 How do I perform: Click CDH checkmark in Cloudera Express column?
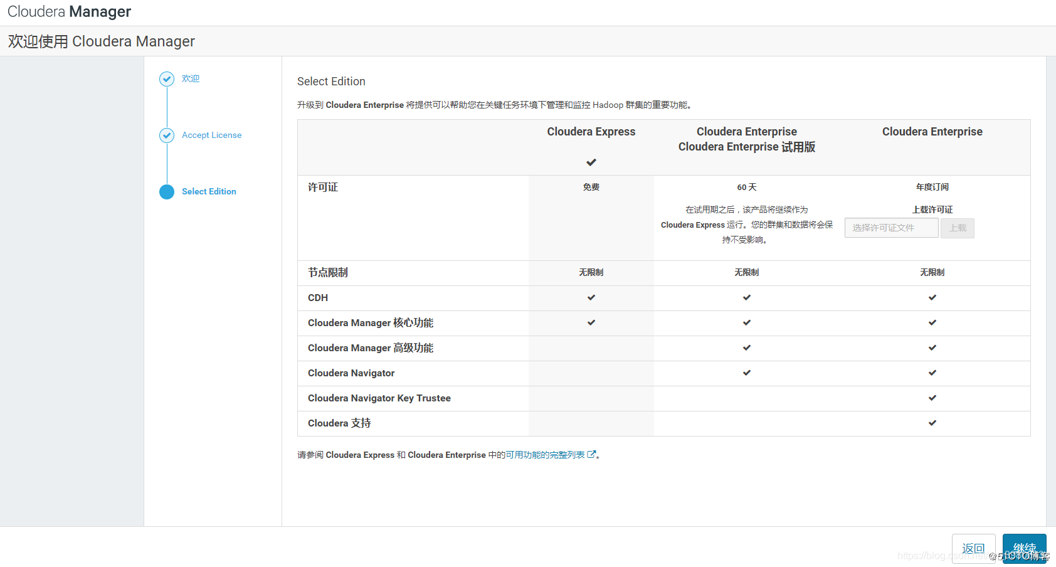[591, 297]
